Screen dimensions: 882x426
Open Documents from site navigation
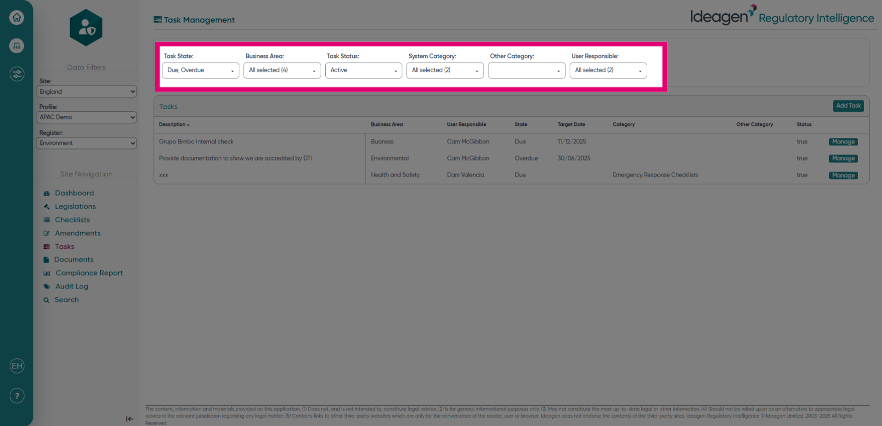(x=73, y=260)
